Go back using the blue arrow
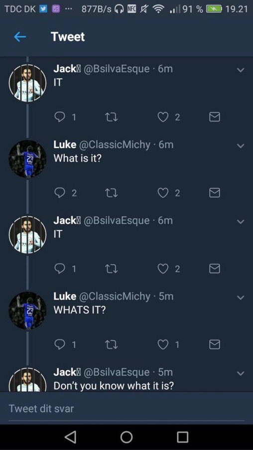This screenshot has width=253, height=450. tap(20, 37)
